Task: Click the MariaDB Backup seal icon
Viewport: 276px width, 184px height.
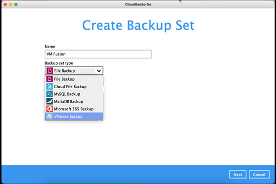Action: pos(50,101)
